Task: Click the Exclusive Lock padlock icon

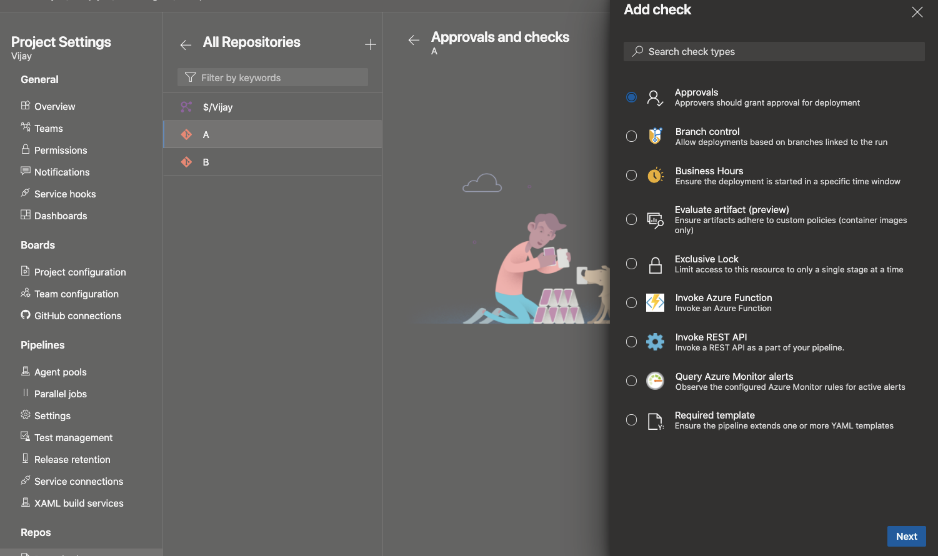Action: [655, 265]
